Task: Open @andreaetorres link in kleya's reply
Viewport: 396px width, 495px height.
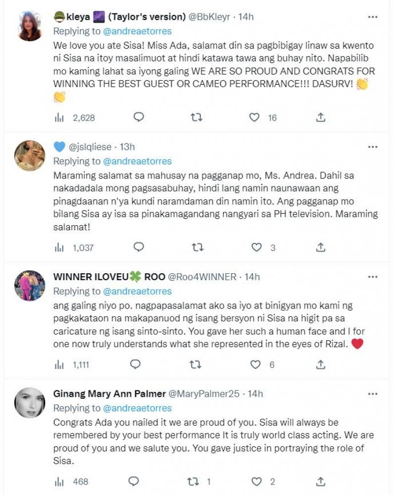Action: tap(137, 31)
